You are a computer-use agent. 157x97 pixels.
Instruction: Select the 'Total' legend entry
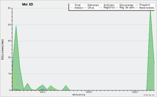pos(77,5)
